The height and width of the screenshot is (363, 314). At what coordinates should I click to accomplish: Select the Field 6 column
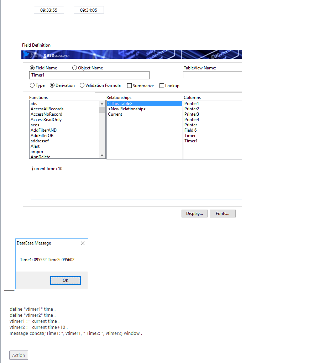click(x=190, y=130)
